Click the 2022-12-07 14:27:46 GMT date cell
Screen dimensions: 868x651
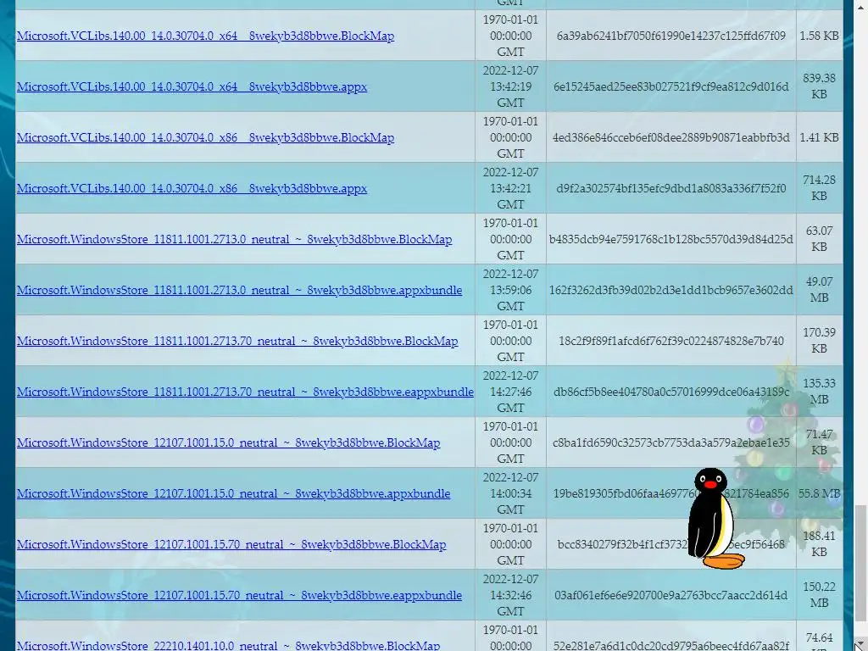[510, 392]
